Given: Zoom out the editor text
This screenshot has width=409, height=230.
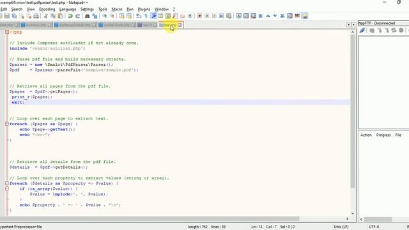Looking at the screenshot, I should (x=112, y=16).
